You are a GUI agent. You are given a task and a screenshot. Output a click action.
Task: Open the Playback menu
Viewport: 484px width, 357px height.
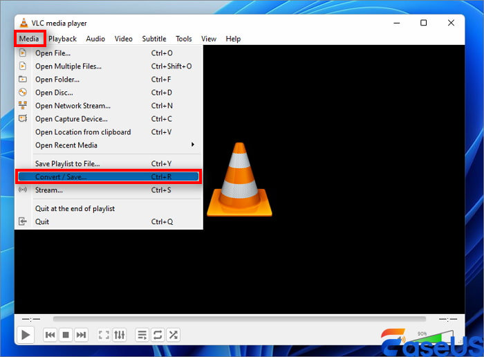coord(62,39)
